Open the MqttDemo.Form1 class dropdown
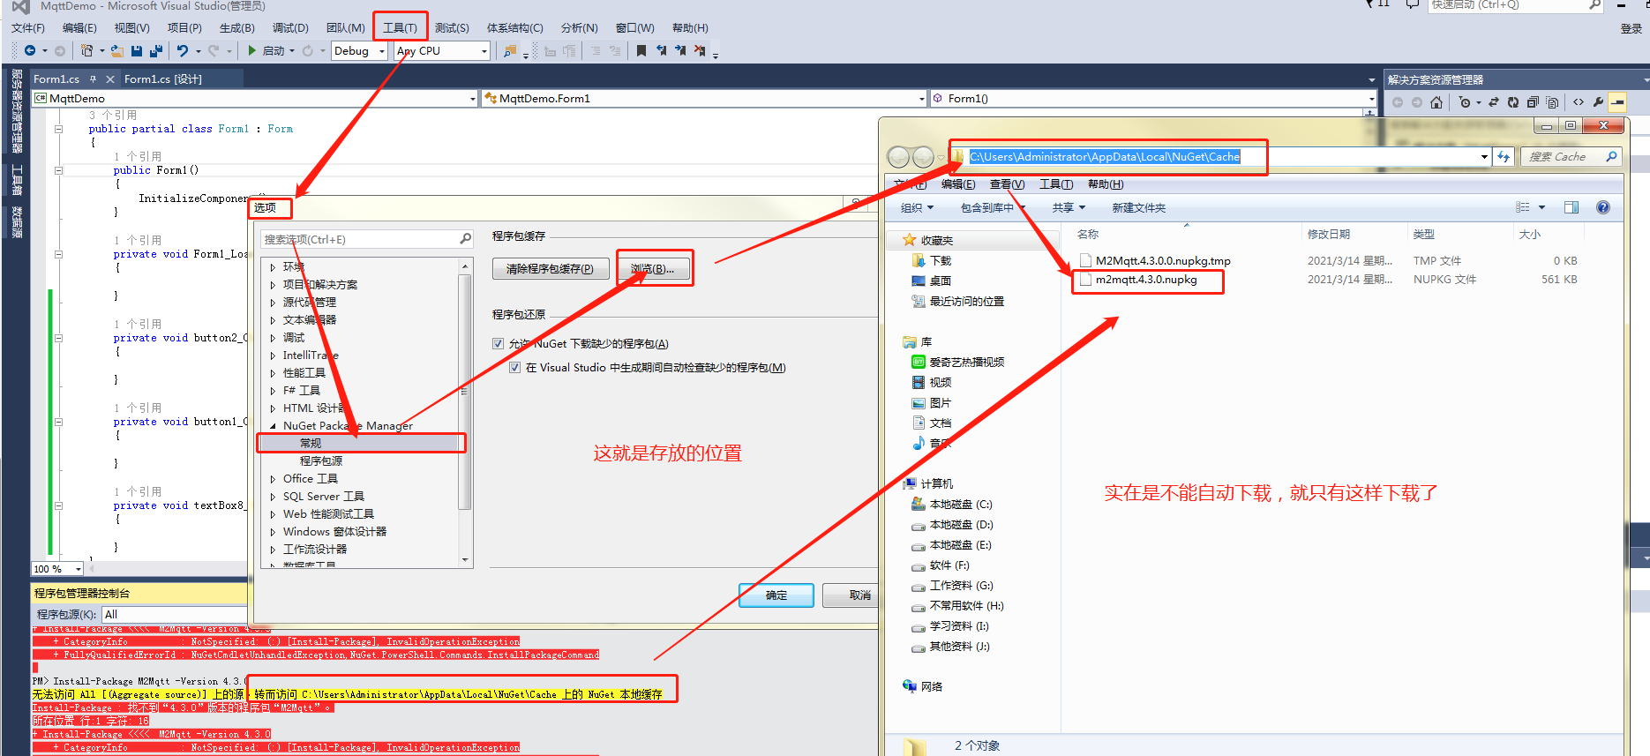 [x=922, y=99]
